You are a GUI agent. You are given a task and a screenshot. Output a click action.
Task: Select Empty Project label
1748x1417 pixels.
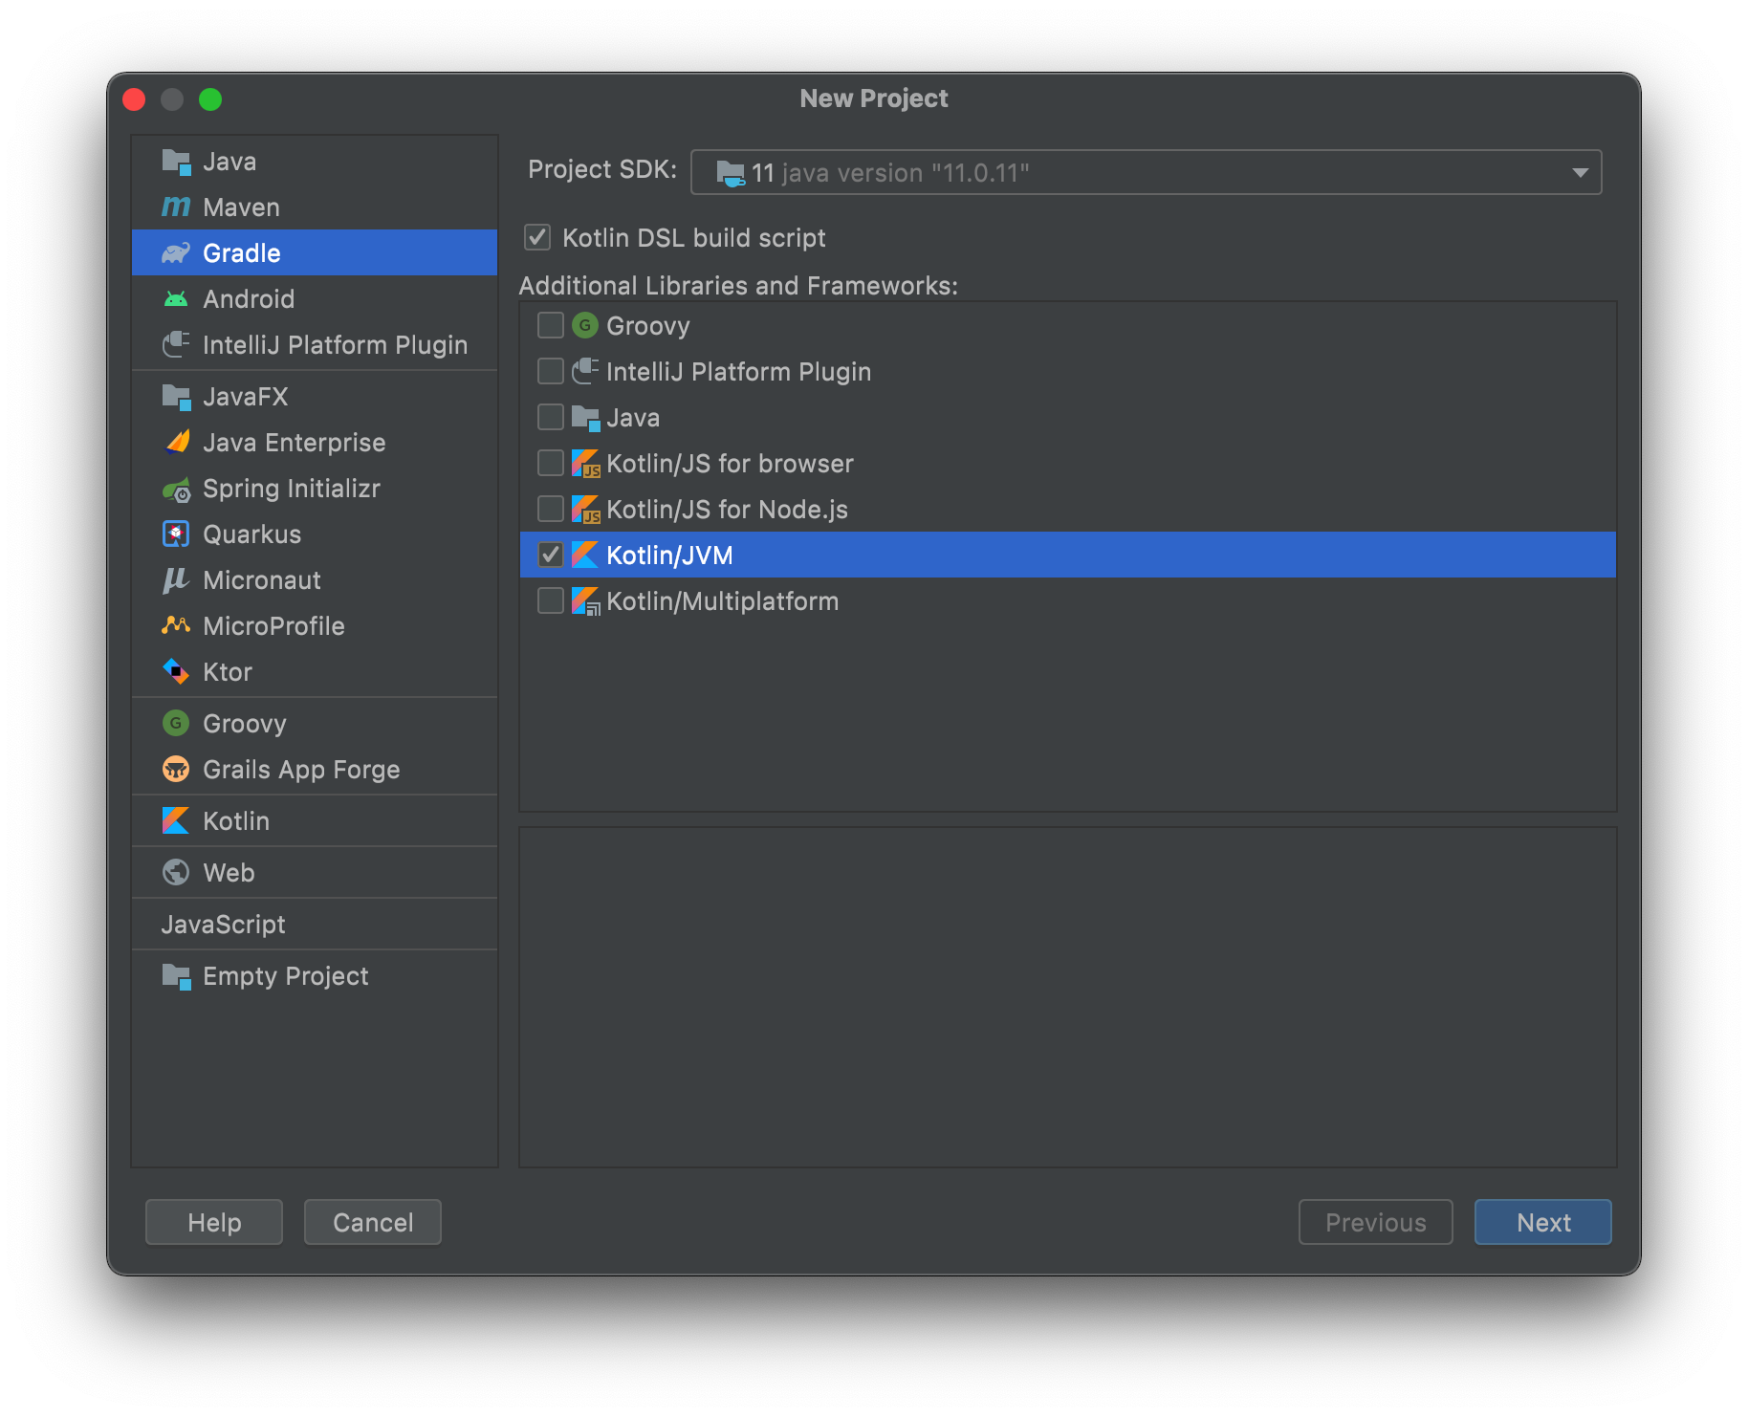(286, 976)
